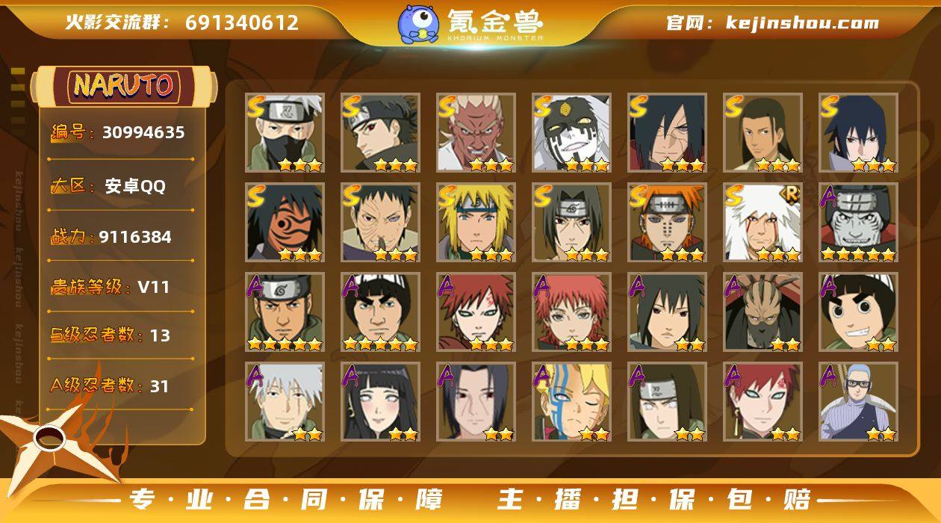
Task: Click the blue Khorium Monster mascot logo
Action: pyautogui.click(x=418, y=24)
